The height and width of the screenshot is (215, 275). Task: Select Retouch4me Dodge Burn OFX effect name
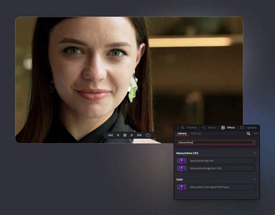click(206, 168)
